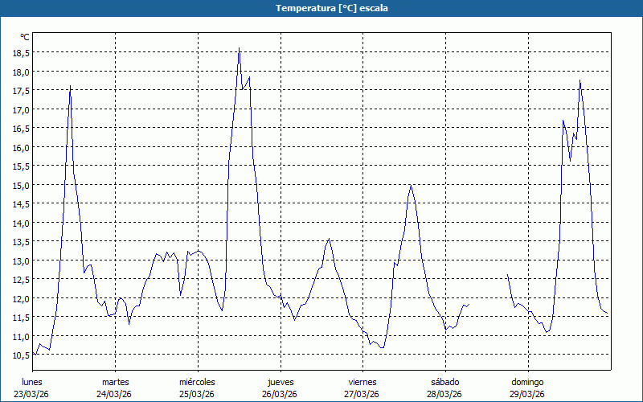
Task: Click the 'viernes' day label
Action: pos(362,382)
